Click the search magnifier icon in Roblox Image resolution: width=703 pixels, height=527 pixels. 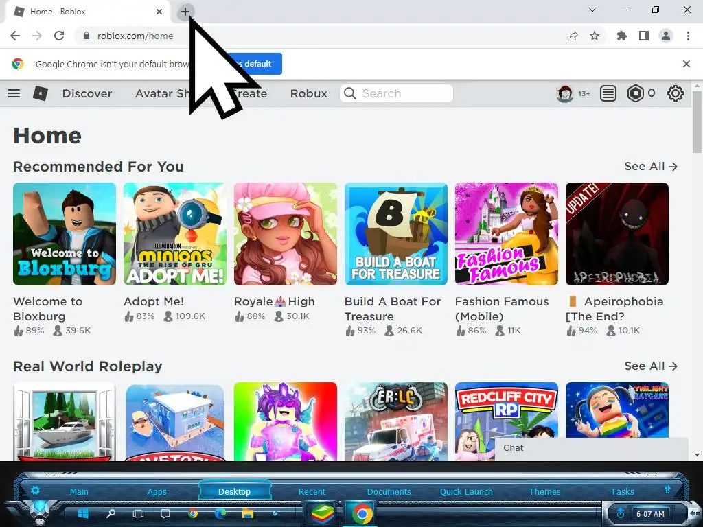pos(350,93)
